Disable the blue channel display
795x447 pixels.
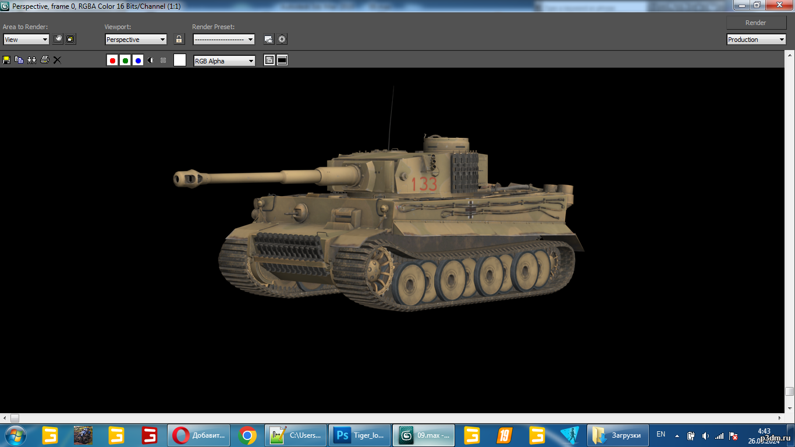[138, 61]
